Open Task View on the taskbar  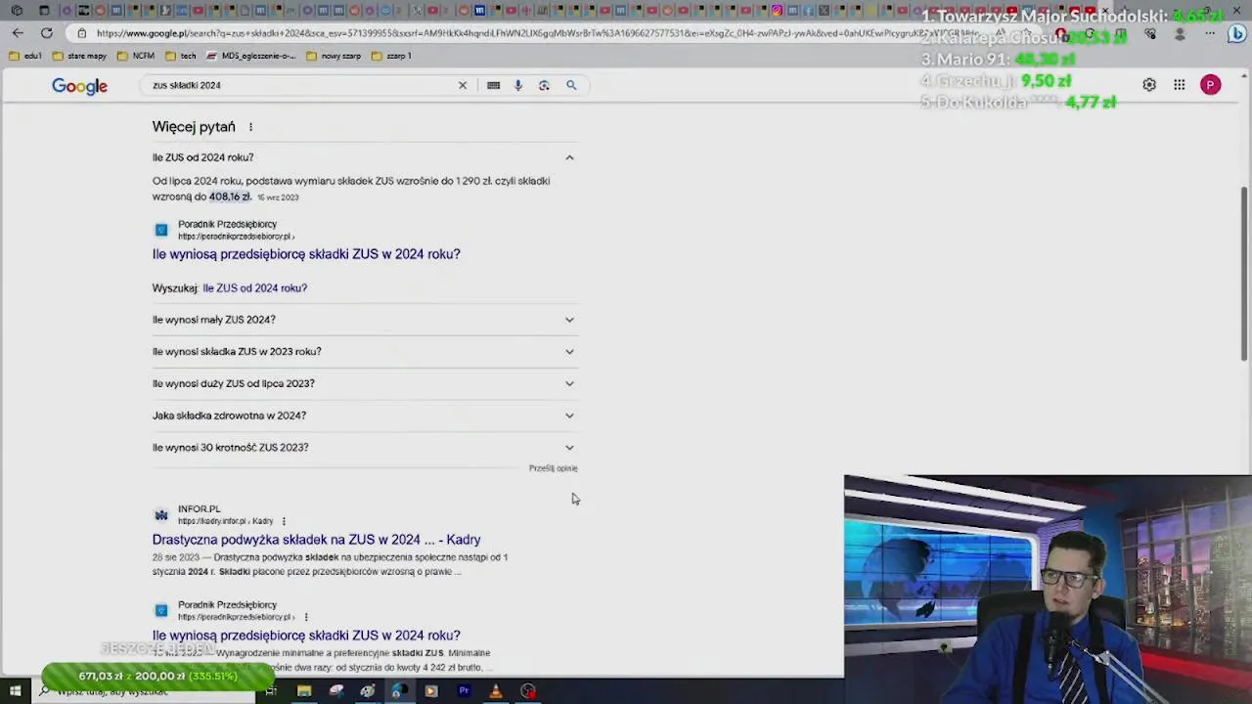pyautogui.click(x=271, y=691)
